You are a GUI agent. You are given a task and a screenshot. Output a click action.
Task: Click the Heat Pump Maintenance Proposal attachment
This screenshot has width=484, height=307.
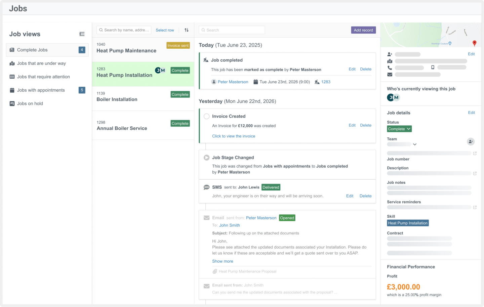click(x=247, y=271)
